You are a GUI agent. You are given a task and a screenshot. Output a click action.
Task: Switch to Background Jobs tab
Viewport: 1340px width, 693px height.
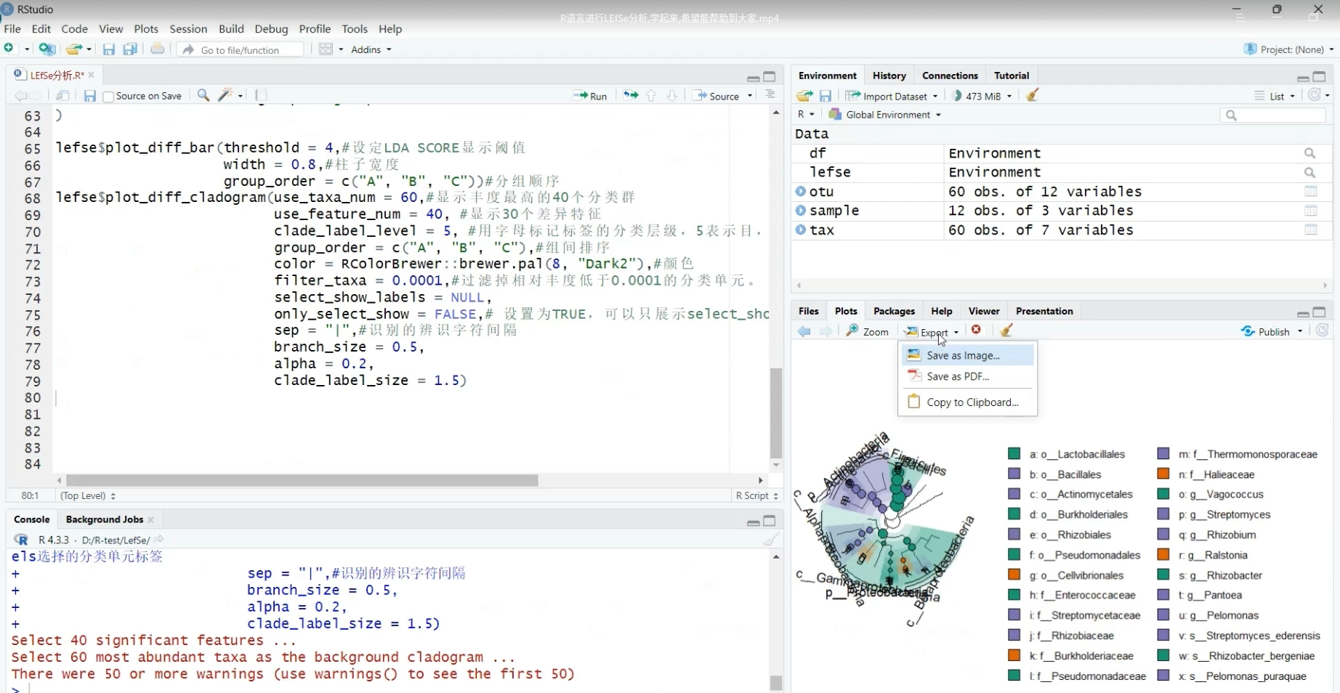tap(105, 519)
